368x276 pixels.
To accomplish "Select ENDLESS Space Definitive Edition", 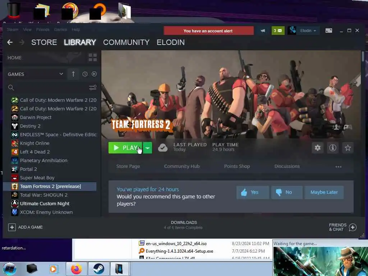I will coord(50,135).
